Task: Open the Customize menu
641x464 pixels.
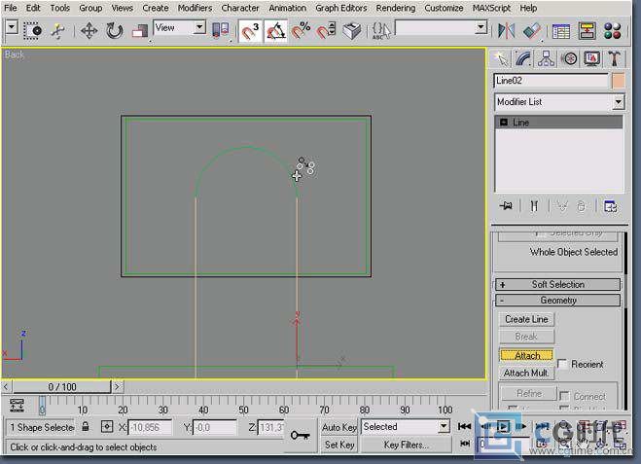Action: (444, 8)
